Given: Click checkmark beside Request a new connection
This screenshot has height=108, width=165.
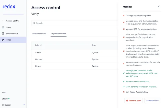Looking at the screenshot, I should 124,81.
